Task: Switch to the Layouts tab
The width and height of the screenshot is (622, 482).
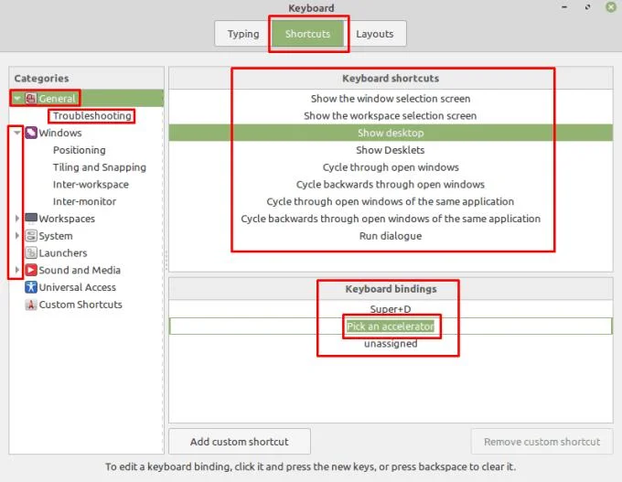Action: point(375,34)
